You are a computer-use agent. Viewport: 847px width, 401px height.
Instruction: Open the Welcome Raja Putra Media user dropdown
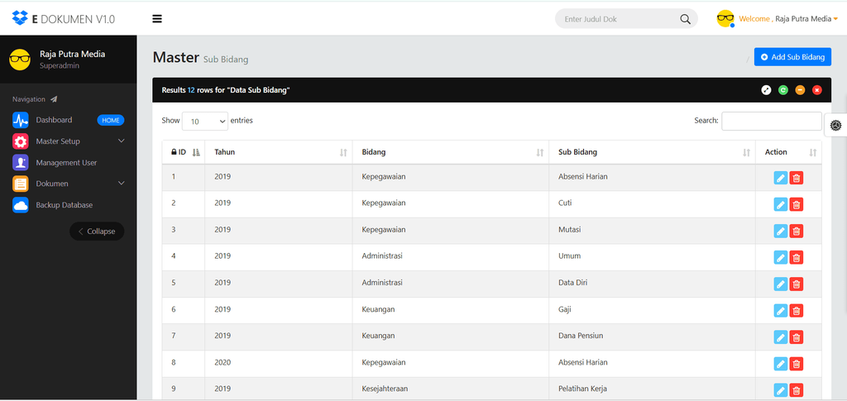[x=788, y=19]
